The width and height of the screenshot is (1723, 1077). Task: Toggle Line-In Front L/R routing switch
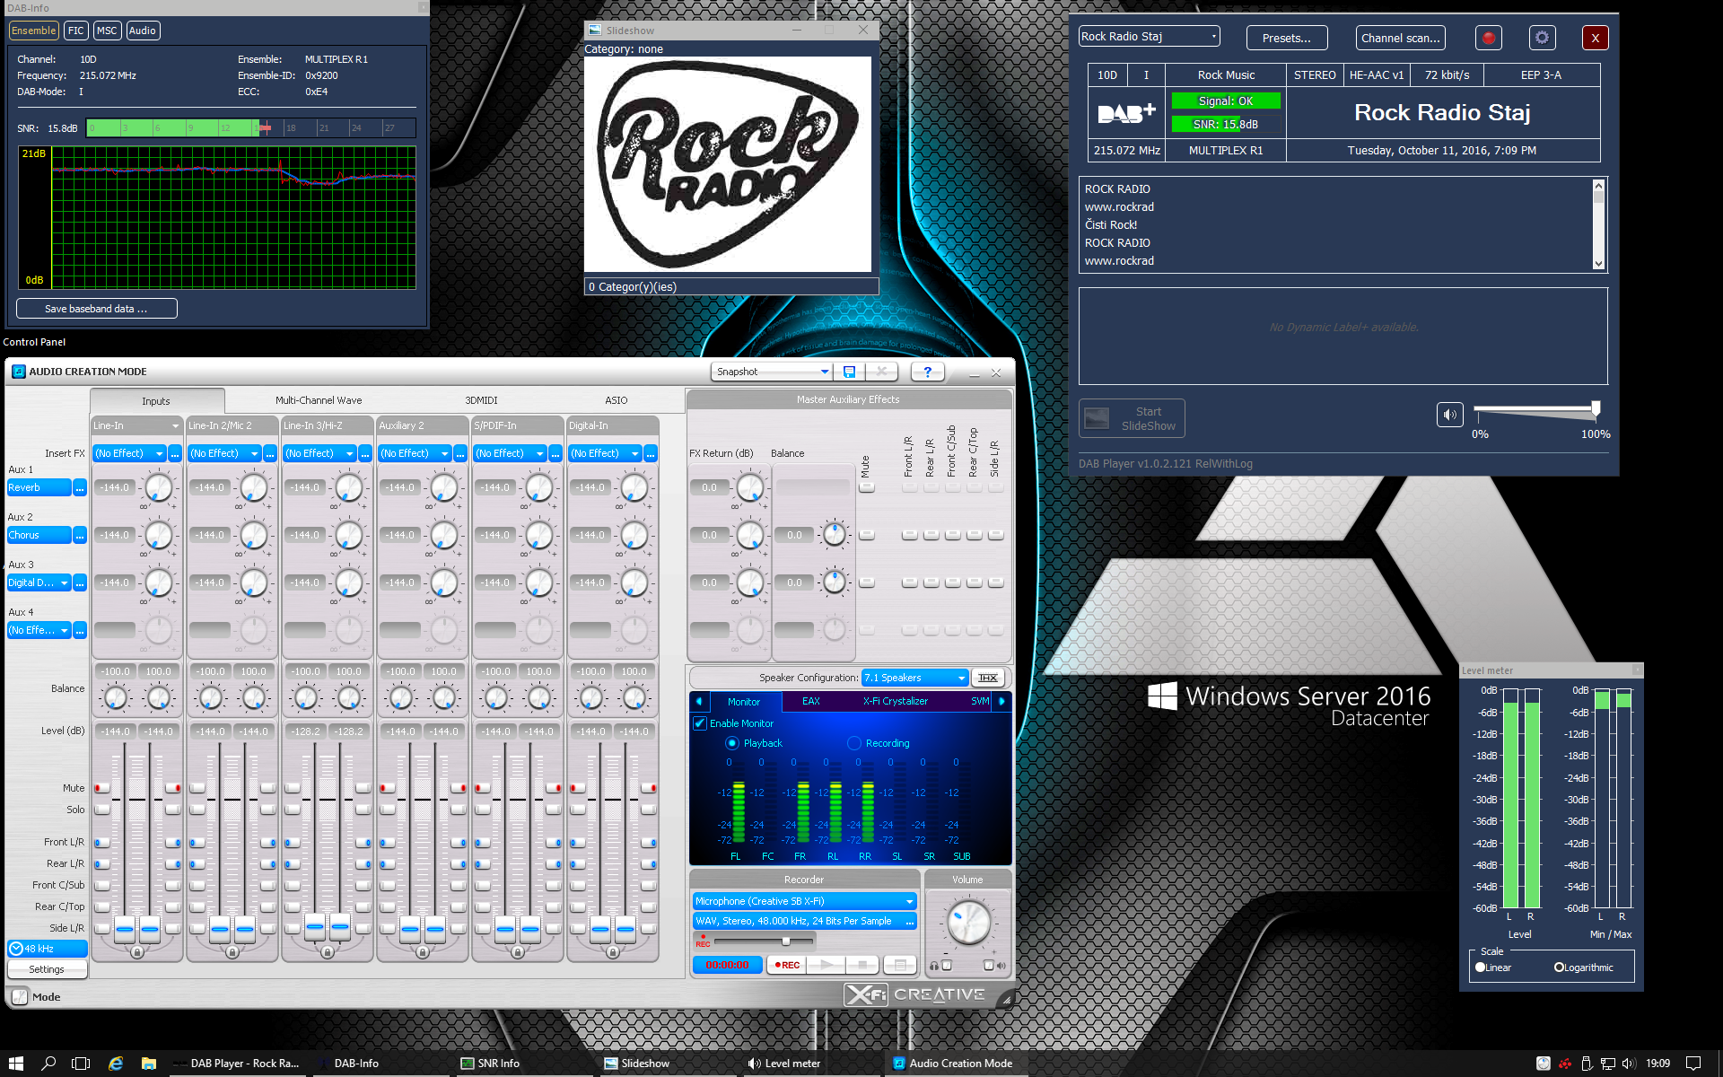(x=101, y=843)
